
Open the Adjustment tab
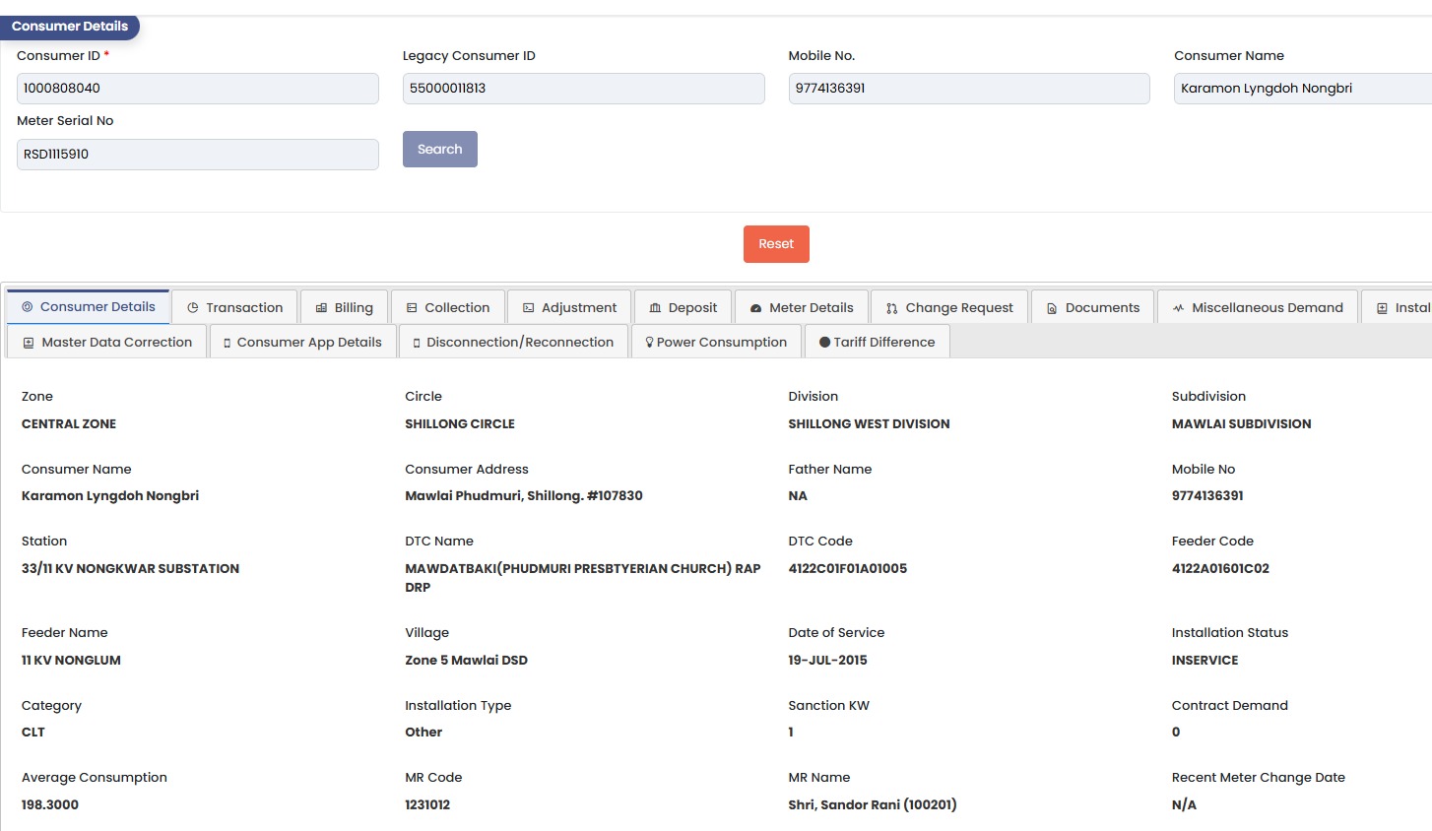(x=569, y=307)
